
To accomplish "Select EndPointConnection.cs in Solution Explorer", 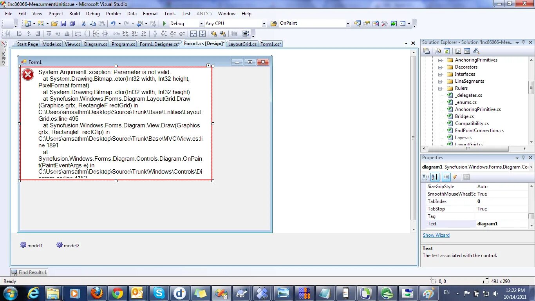I will click(479, 131).
